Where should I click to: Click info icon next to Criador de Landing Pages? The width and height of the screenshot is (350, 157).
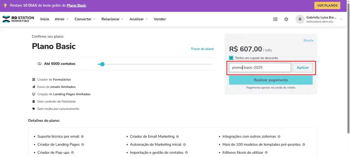83,144
